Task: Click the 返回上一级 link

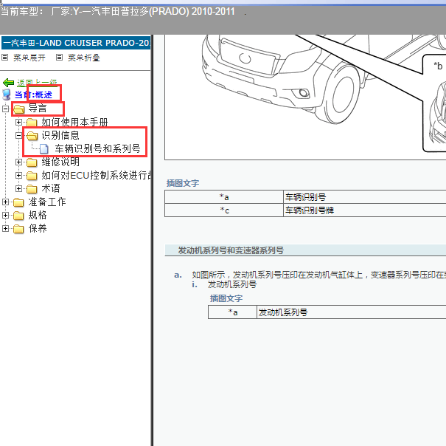Action: click(x=37, y=83)
